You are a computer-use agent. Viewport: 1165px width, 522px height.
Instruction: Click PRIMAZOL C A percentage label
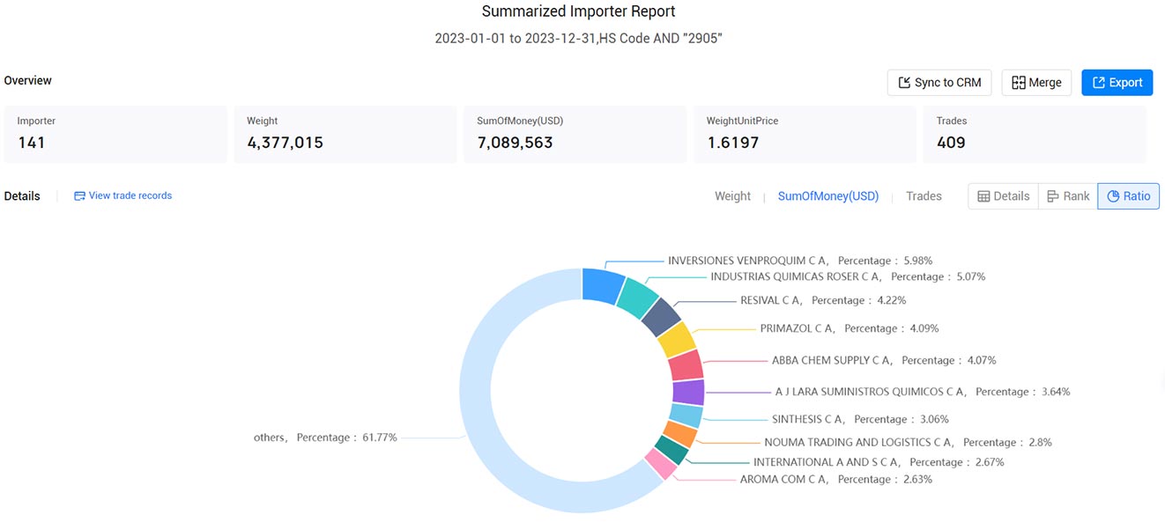click(850, 328)
